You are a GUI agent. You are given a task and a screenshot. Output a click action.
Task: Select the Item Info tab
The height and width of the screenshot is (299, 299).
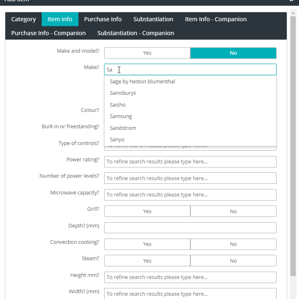pyautogui.click(x=60, y=19)
